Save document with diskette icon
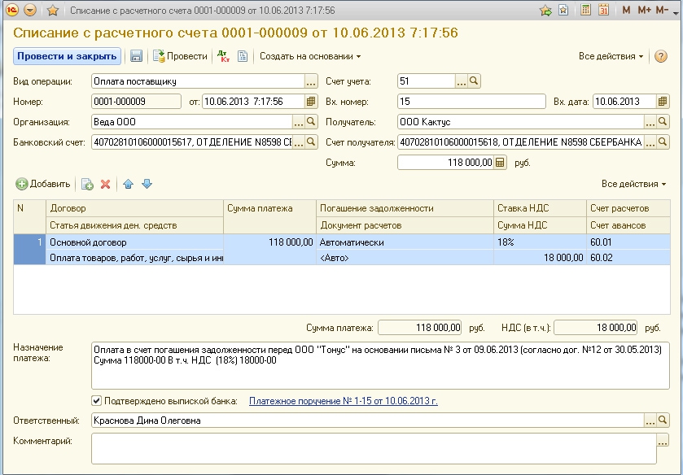 (x=136, y=56)
